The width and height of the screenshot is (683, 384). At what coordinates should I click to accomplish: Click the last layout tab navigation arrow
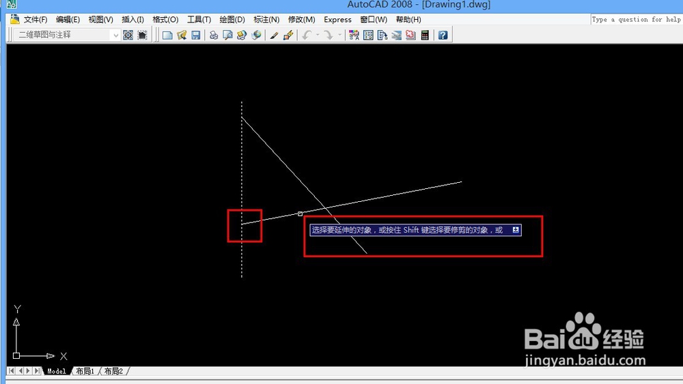click(x=37, y=370)
